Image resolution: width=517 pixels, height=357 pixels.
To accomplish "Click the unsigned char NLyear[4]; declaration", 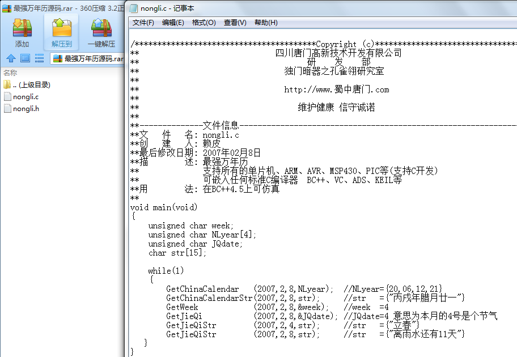I will click(202, 235).
